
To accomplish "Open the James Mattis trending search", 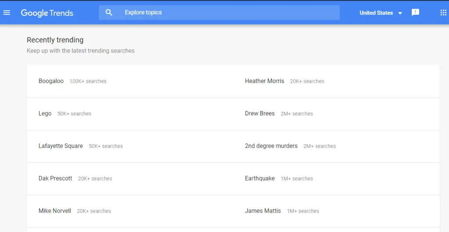I will pyautogui.click(x=263, y=211).
